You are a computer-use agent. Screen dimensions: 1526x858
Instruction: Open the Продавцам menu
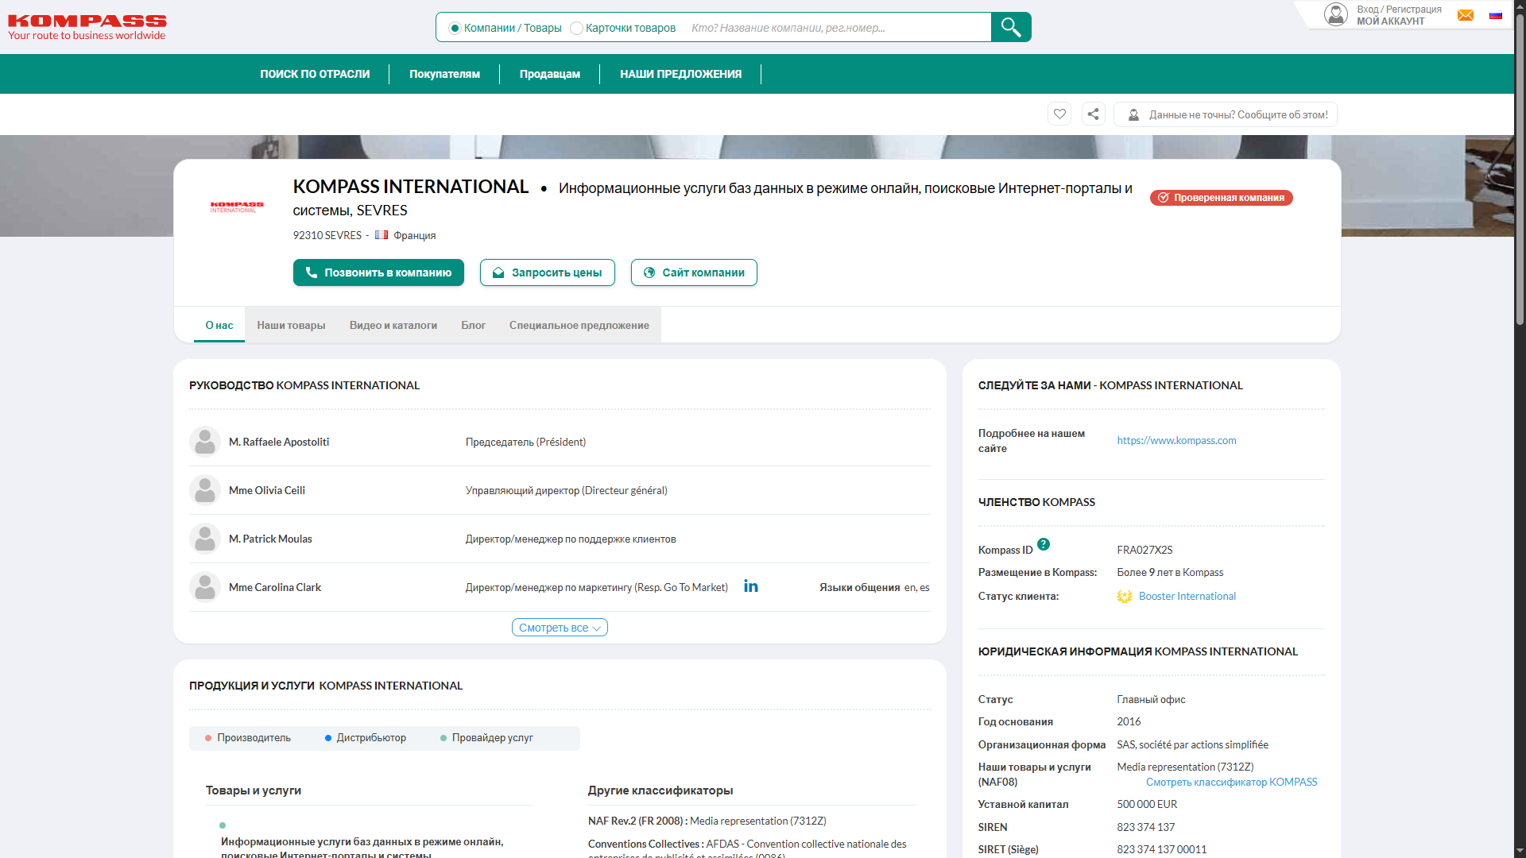[x=550, y=74]
